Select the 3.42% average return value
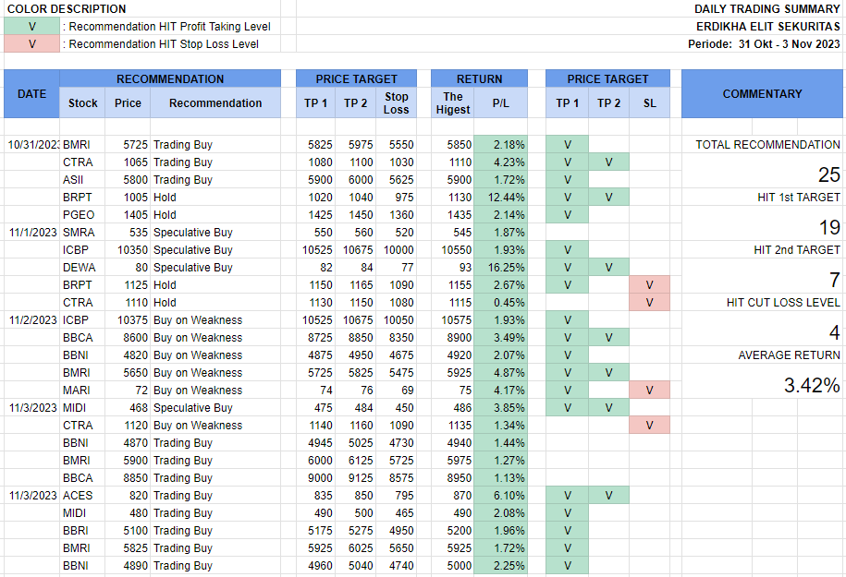 point(812,386)
